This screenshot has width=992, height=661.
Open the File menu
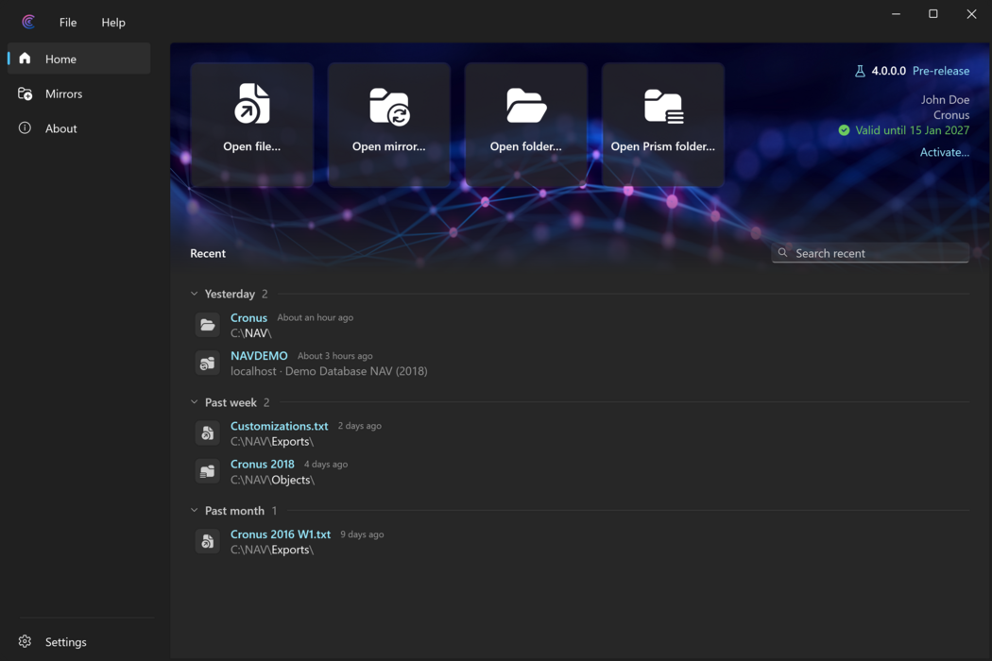[68, 22]
